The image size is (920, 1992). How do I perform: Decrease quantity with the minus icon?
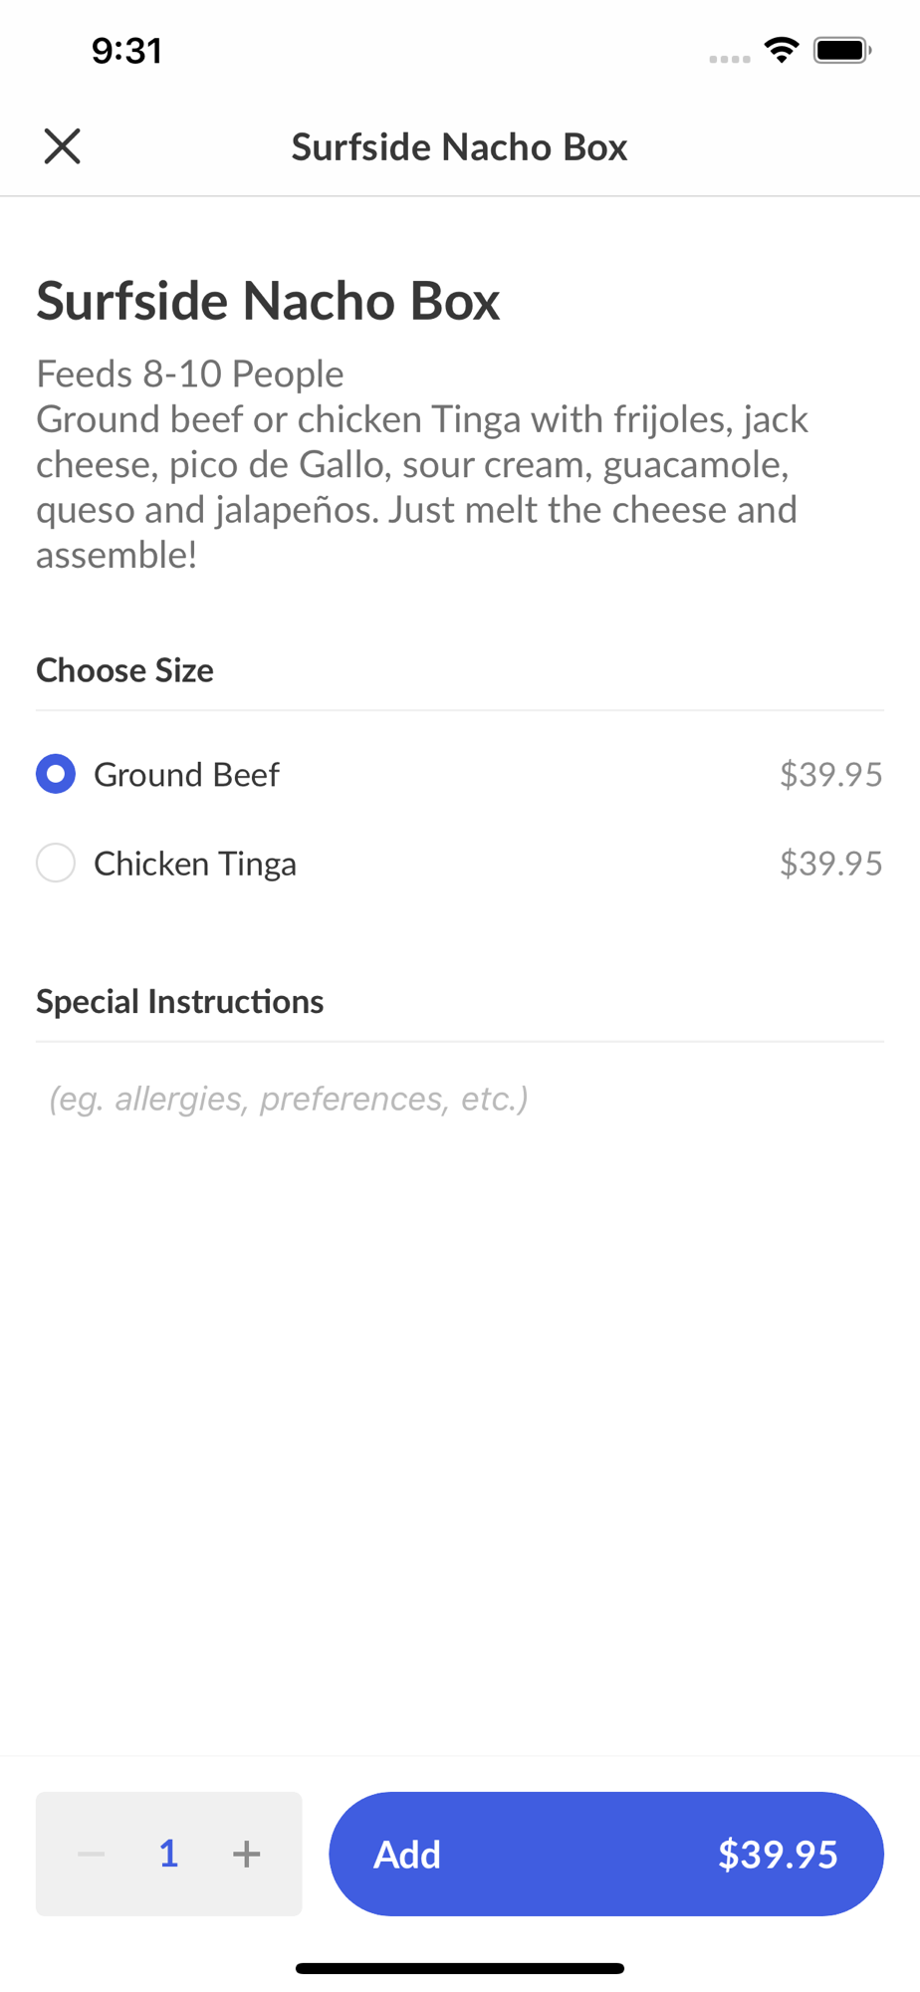(92, 1854)
